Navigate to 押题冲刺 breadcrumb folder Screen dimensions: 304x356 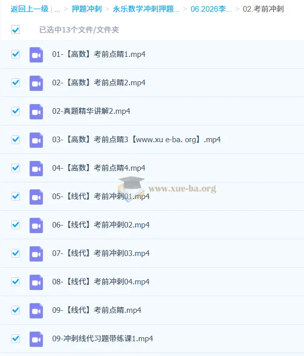87,9
